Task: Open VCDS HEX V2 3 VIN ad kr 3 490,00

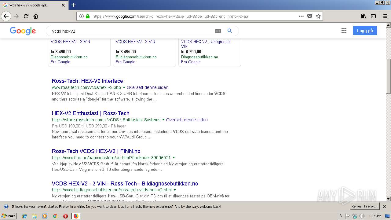Action: (x=70, y=42)
